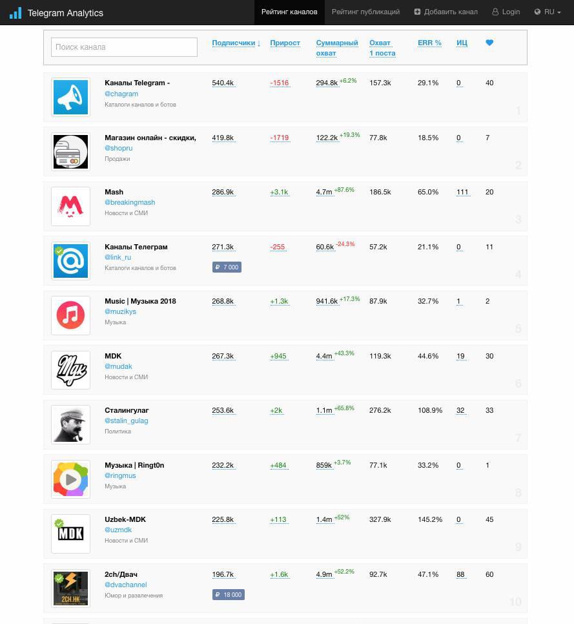Click the 18 000 ruble price badge
The image size is (574, 624).
click(x=229, y=595)
